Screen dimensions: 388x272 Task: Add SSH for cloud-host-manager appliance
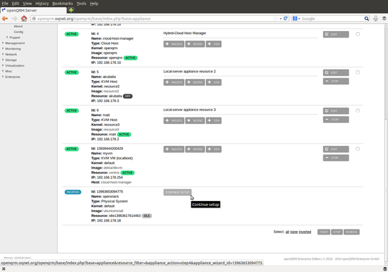pos(213,44)
